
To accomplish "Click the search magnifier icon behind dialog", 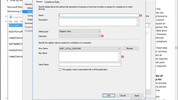I will pos(149,25).
